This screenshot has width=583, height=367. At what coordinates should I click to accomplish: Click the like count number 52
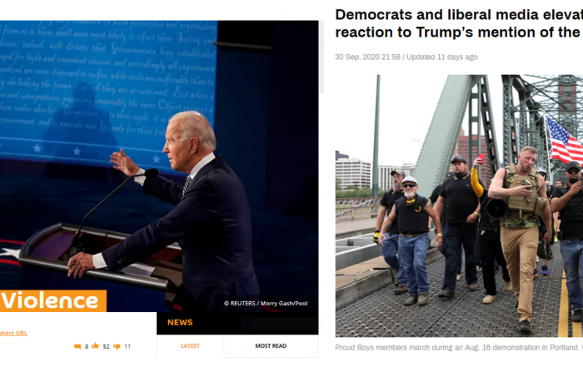(x=106, y=346)
